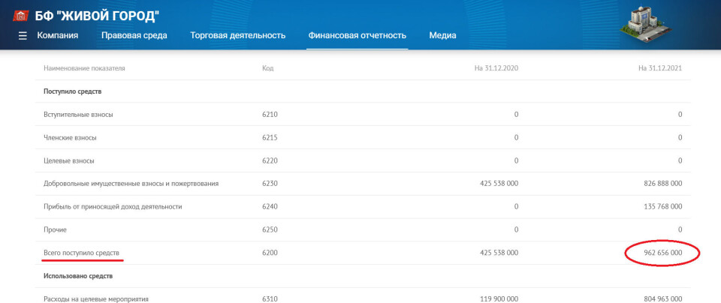Select the Расходы на целевые мероприятия row

point(95,298)
